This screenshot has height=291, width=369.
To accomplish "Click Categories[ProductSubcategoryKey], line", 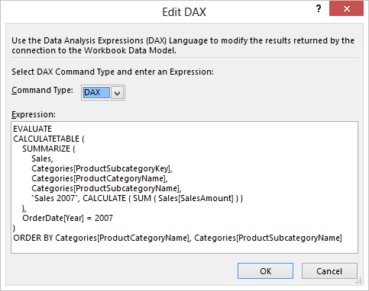I will (x=102, y=168).
